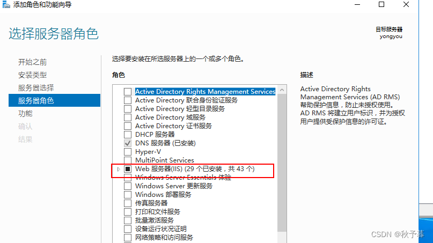This screenshot has height=243, width=433.
Task: Select Active Directory 域服务 role label
Action: click(x=170, y=117)
